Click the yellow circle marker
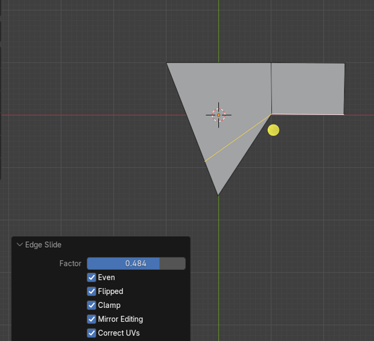The height and width of the screenshot is (341, 374). click(274, 130)
